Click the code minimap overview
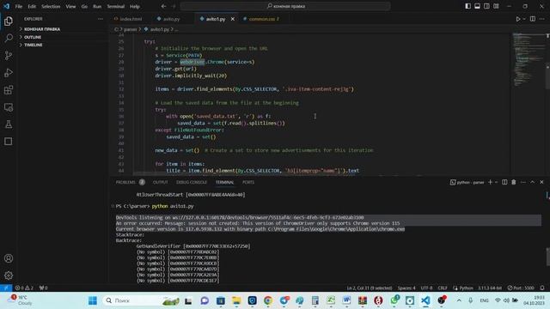550x309 pixels. (x=528, y=59)
